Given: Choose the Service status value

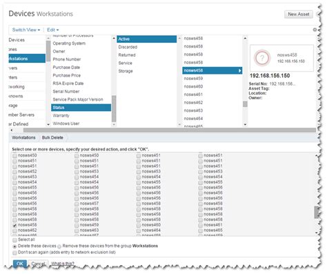Looking at the screenshot, I should coord(125,63).
